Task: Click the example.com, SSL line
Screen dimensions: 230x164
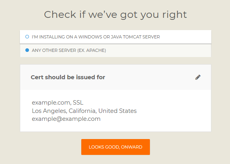Action: [57, 103]
